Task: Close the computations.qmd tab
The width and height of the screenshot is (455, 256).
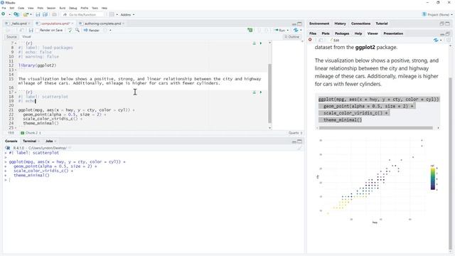Action: (73, 23)
